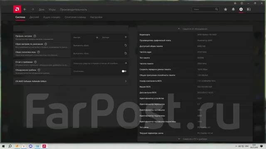This screenshot has height=149, width=266.
Task: Click the Экспорт up-arrow icon
Action: [x=126, y=37]
